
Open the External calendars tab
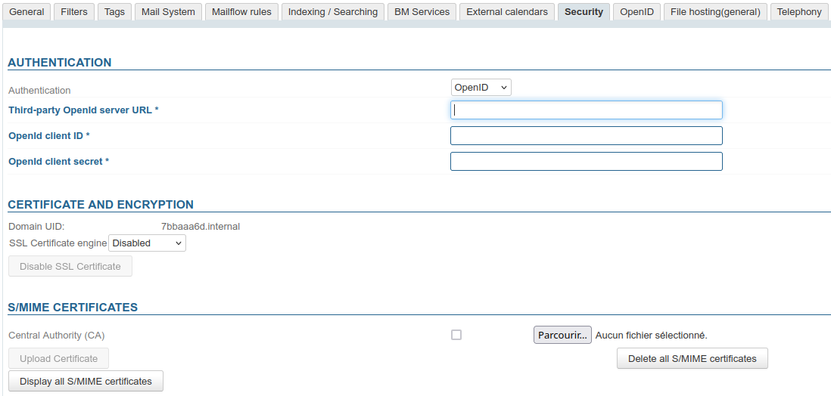point(507,12)
